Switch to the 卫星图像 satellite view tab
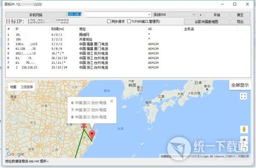256x168 pixels. point(27,87)
